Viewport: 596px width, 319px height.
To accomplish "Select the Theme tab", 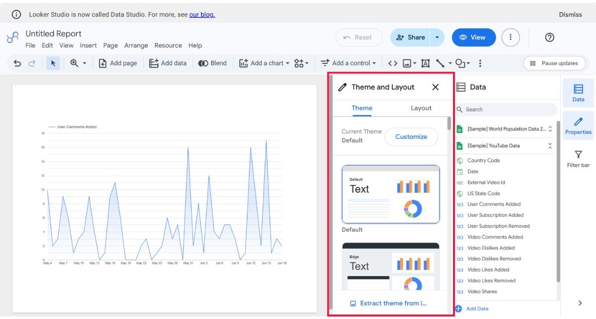I will point(362,108).
